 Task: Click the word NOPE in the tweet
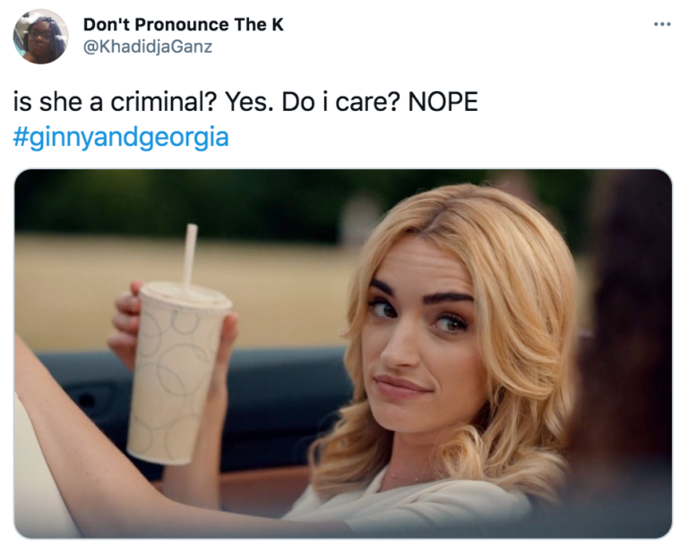coord(443,102)
